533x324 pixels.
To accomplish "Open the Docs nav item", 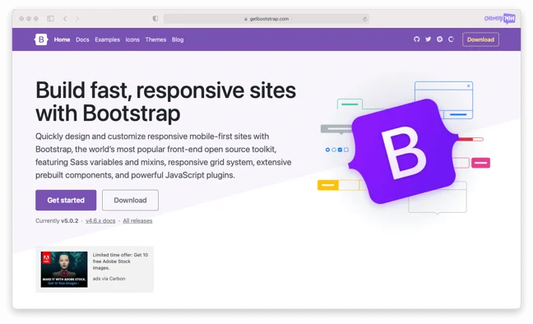I will tap(82, 39).
